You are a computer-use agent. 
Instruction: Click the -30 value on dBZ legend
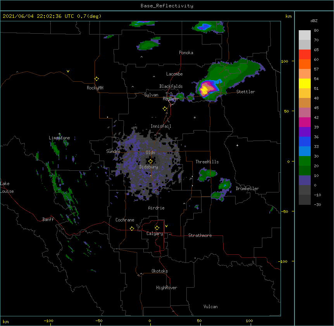click(x=317, y=204)
